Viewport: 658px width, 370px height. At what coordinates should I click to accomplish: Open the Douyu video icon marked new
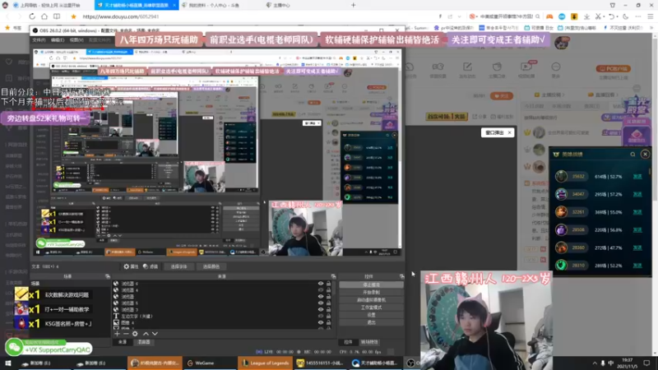(526, 67)
